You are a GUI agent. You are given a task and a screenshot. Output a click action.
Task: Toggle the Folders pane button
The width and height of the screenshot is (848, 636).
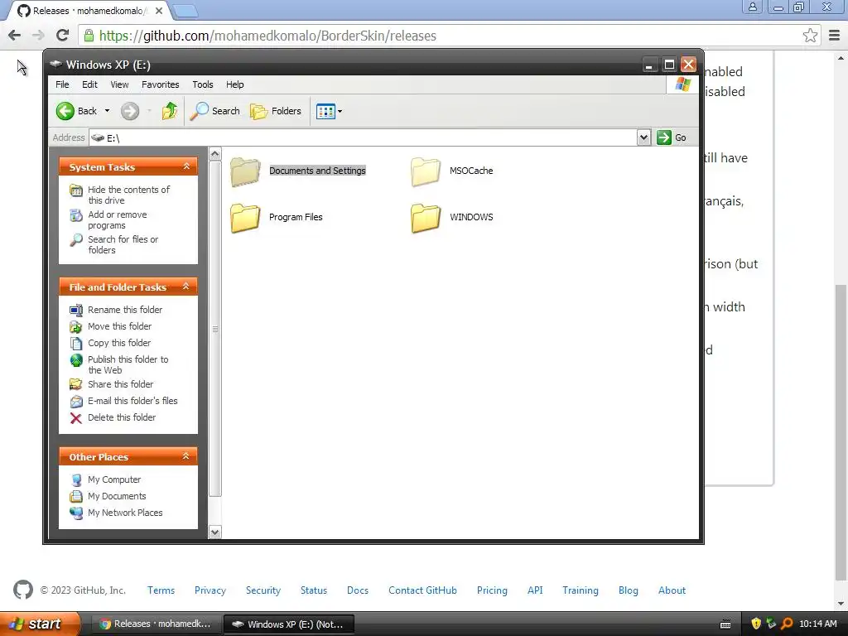(x=275, y=111)
